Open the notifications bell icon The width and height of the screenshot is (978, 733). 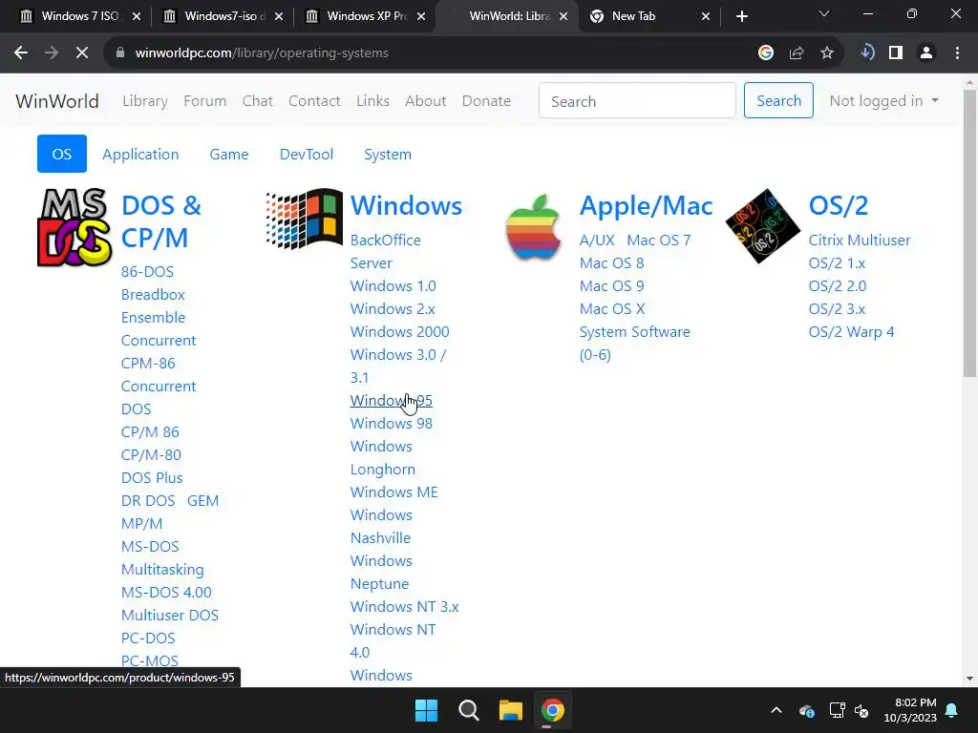952,710
